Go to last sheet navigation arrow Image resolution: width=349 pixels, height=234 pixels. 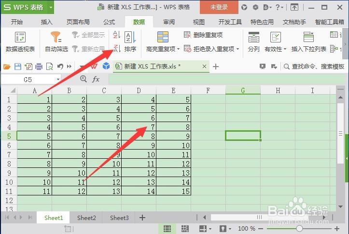[30, 217]
